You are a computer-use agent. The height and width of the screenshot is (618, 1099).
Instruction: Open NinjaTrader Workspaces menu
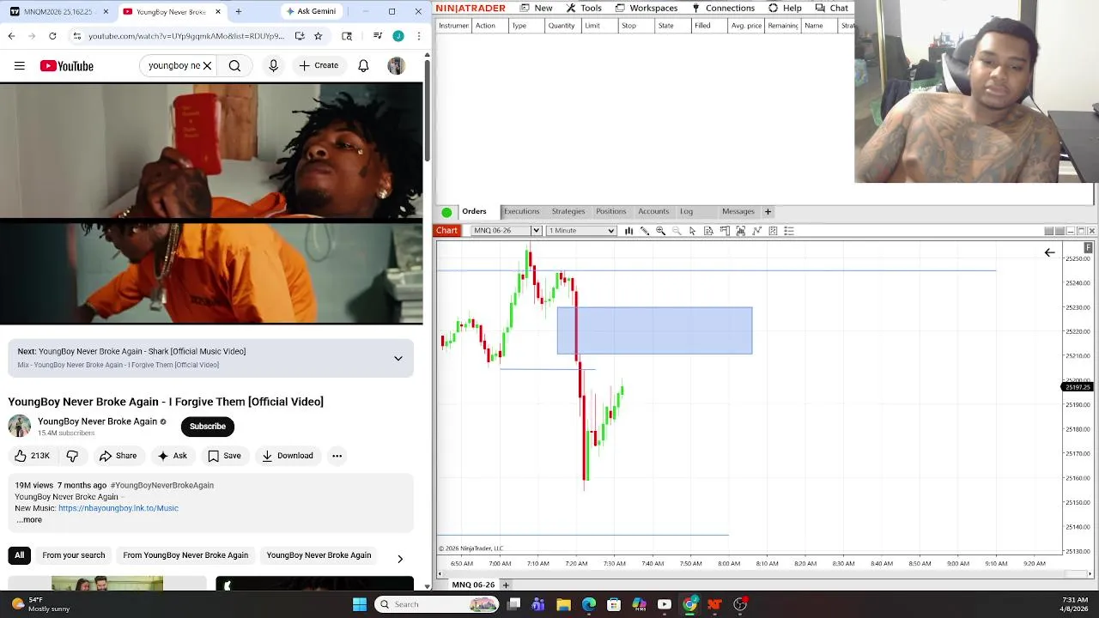coord(646,8)
